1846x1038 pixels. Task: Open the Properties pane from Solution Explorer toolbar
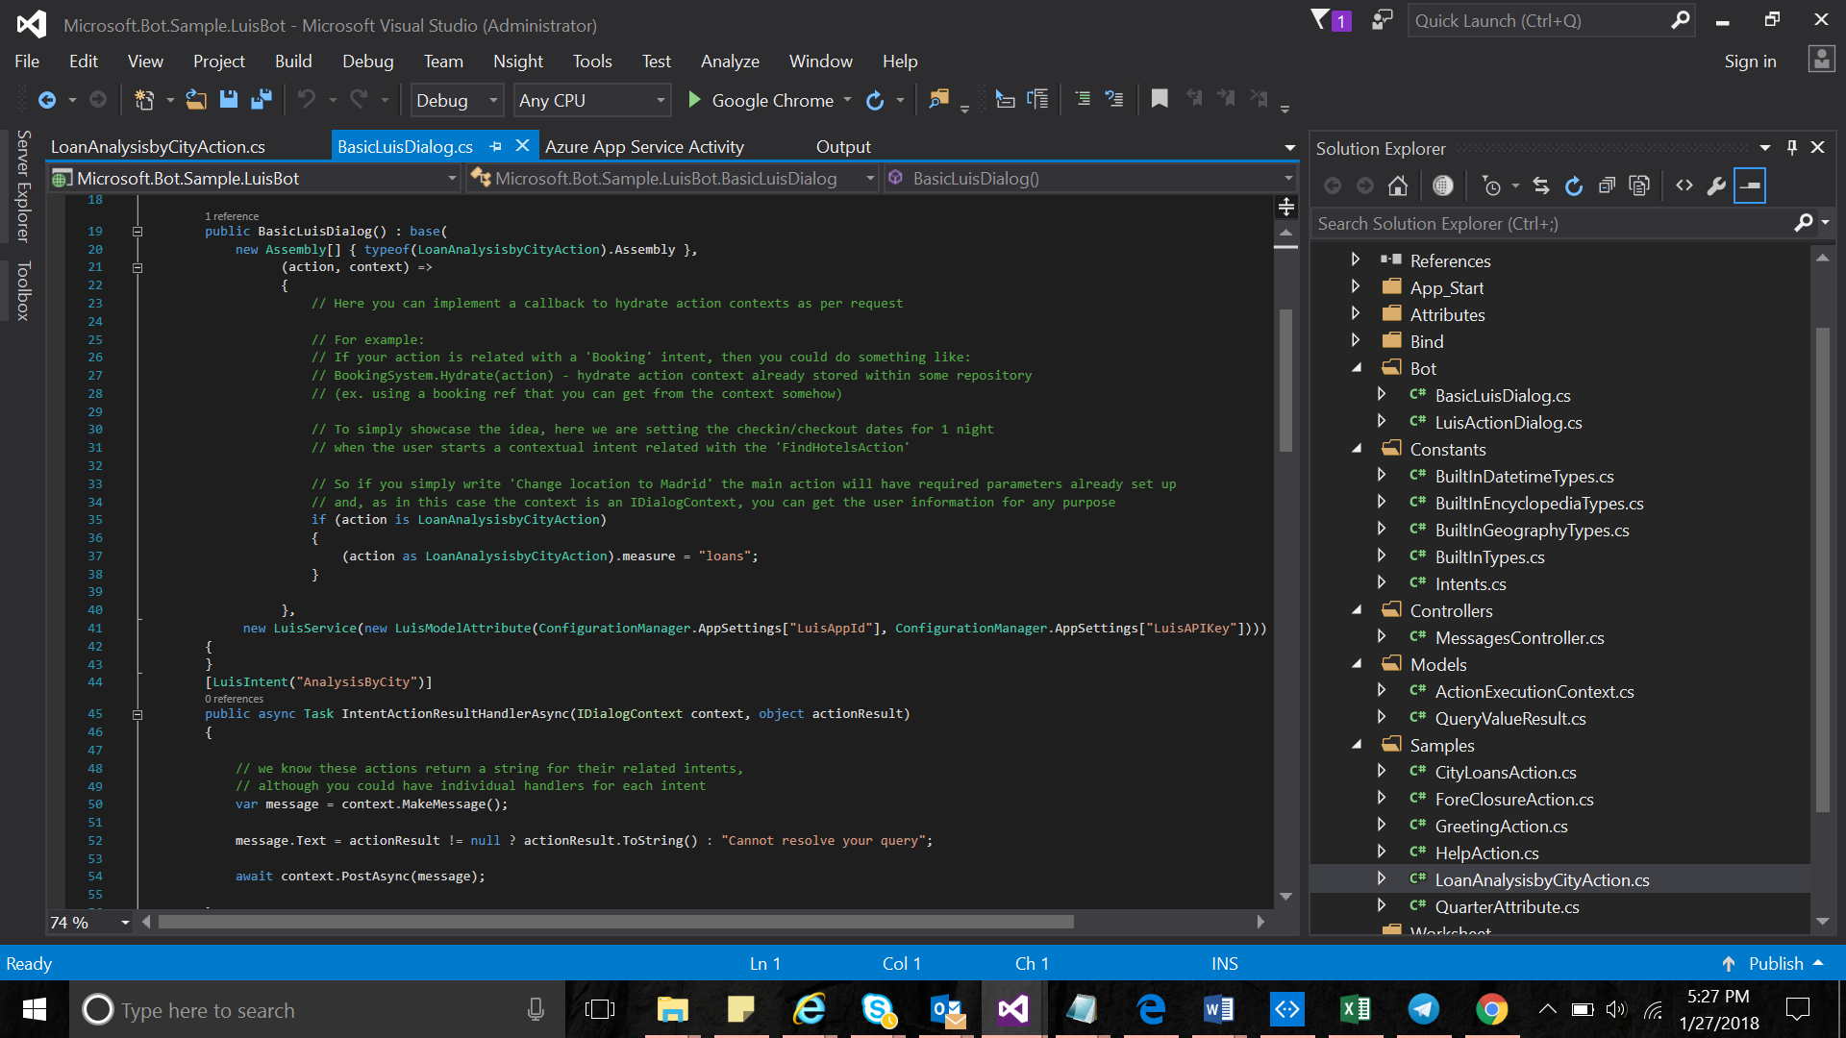1716,185
